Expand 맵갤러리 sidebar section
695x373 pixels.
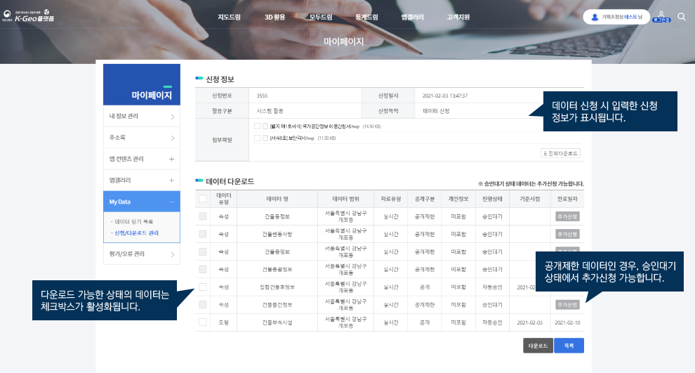point(171,181)
